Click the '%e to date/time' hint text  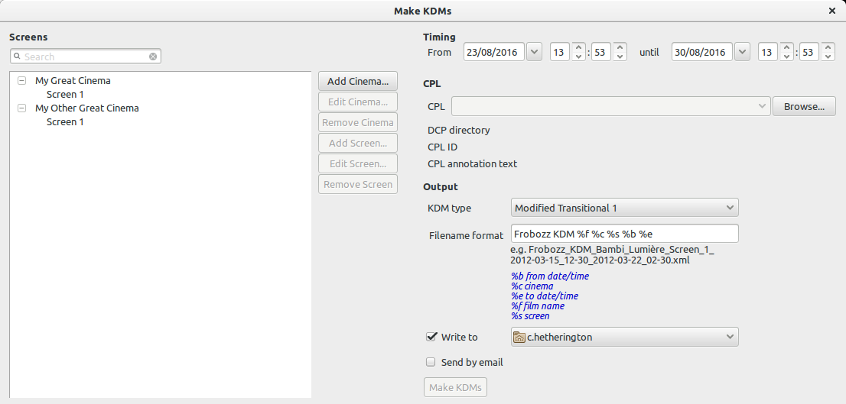[545, 296]
